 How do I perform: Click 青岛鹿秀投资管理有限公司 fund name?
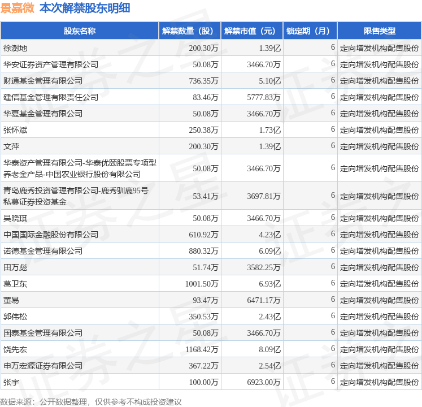tap(76, 196)
